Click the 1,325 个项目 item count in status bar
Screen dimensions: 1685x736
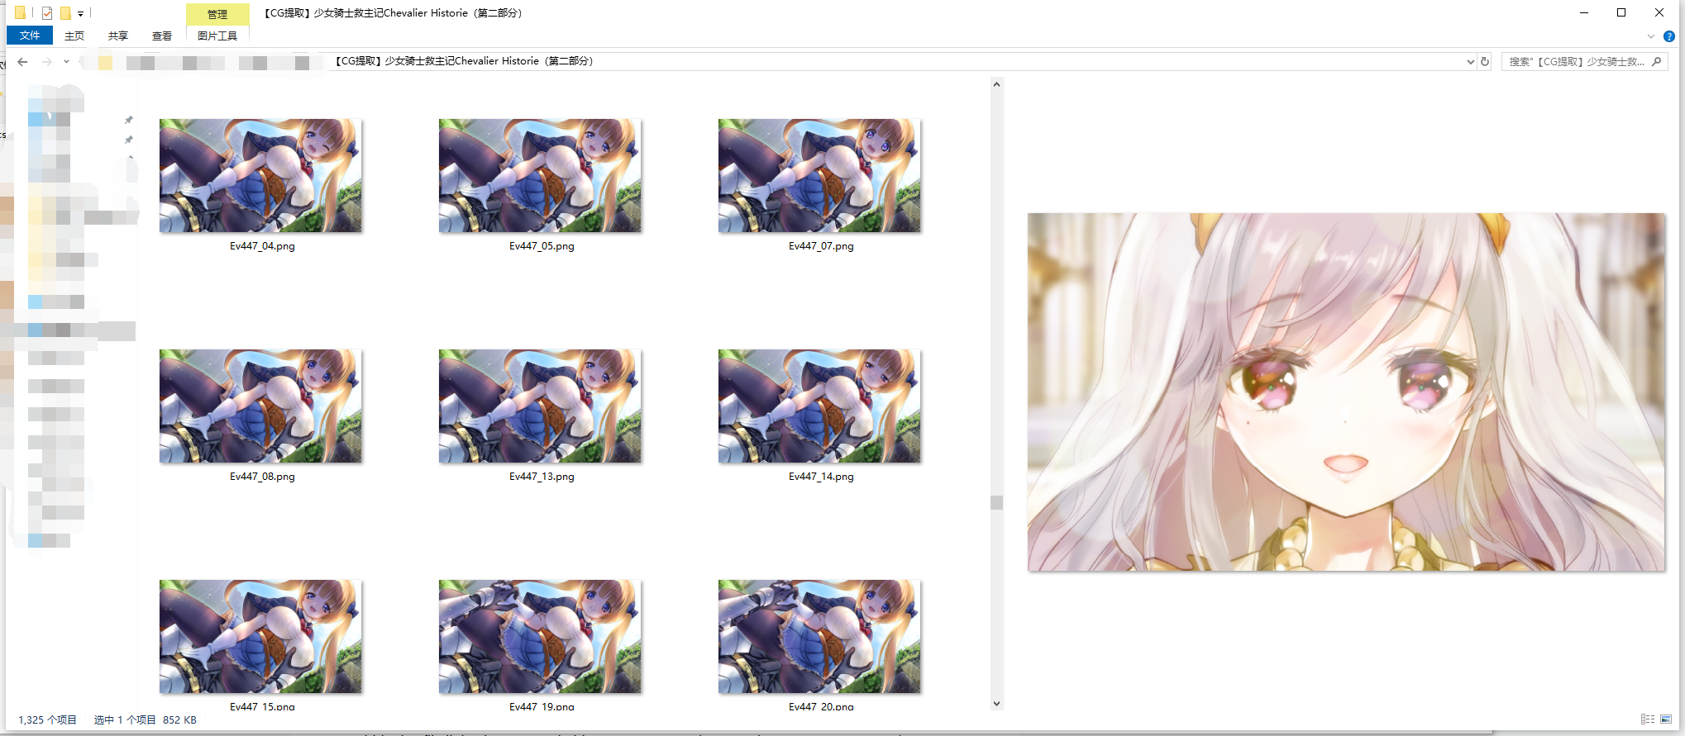point(47,720)
